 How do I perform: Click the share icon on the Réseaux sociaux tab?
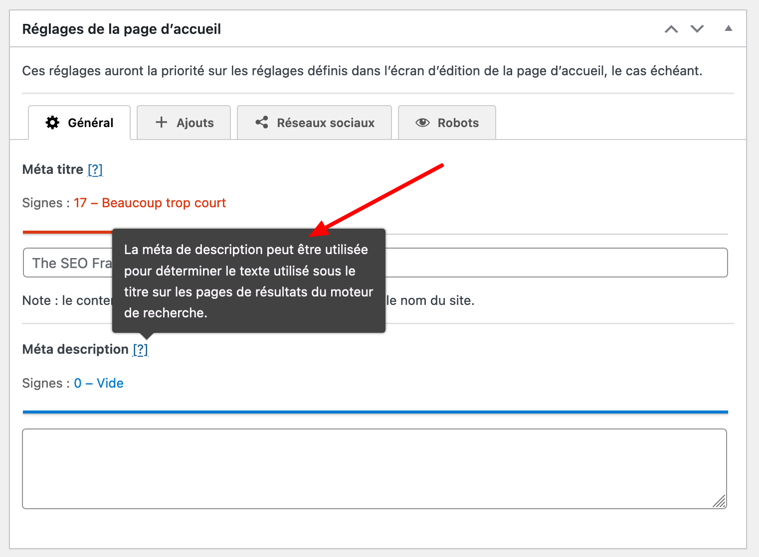[x=261, y=122]
